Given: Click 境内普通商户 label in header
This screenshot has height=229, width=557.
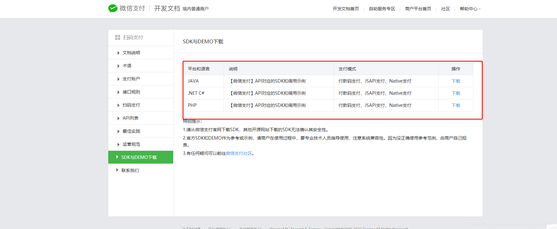Looking at the screenshot, I should (196, 9).
